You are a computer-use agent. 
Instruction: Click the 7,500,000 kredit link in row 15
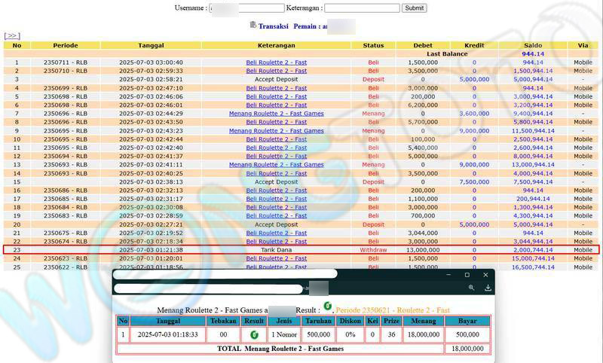(x=474, y=181)
